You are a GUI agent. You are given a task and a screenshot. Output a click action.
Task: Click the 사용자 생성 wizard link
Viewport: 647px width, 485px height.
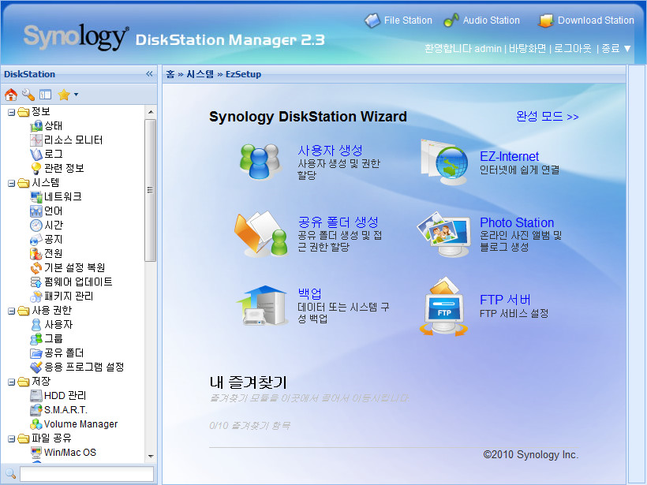tap(330, 150)
